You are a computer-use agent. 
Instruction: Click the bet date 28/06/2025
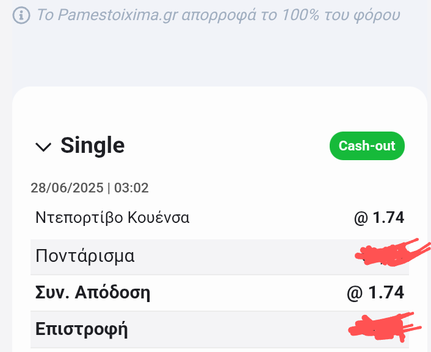point(67,188)
